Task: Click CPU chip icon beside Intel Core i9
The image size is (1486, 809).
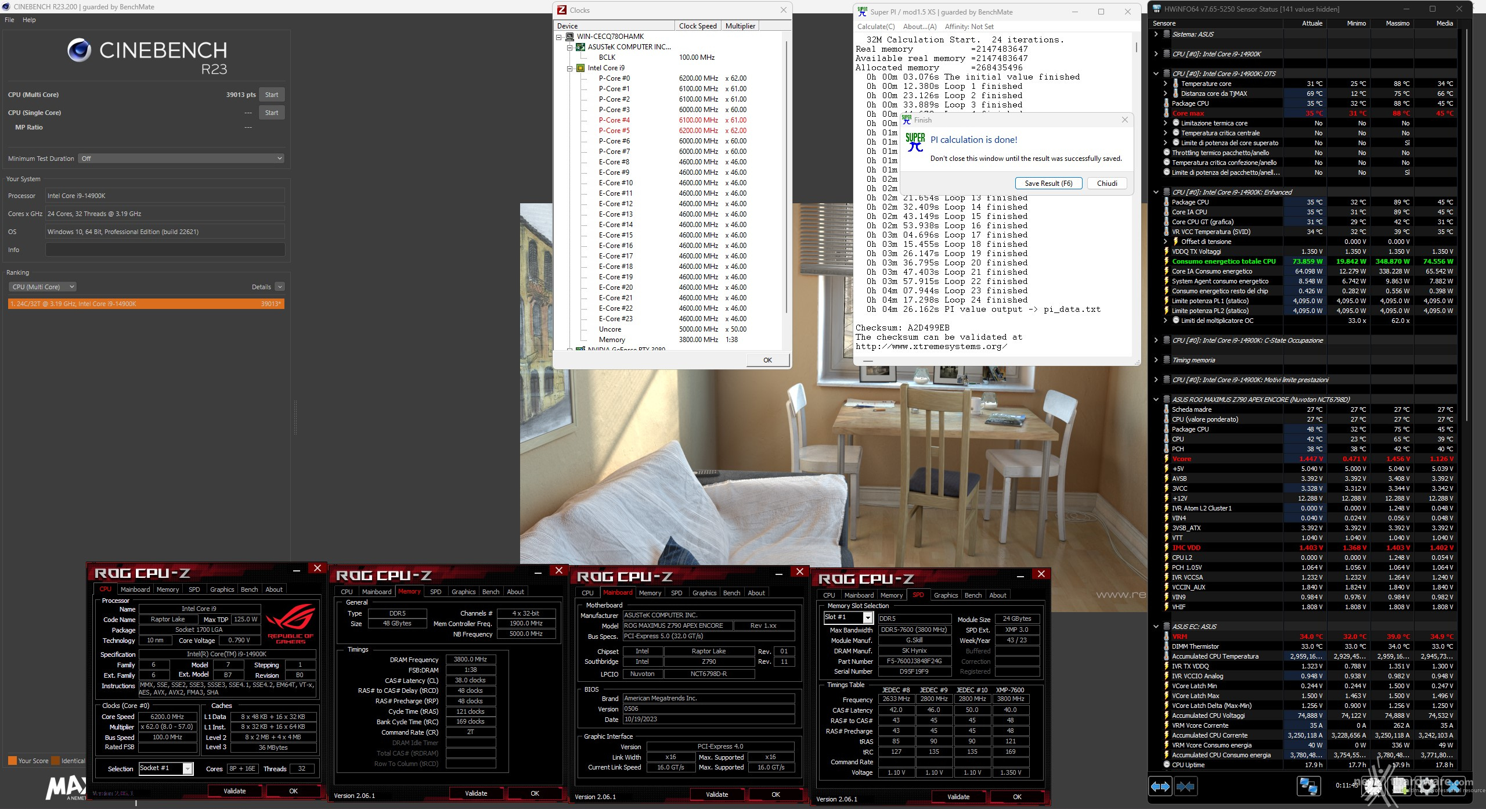Action: click(x=580, y=68)
